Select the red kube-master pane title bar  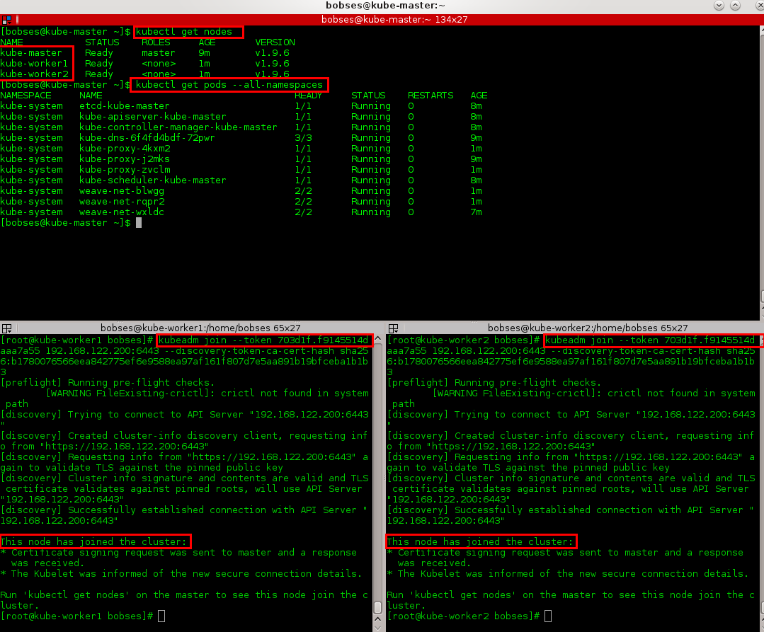pos(382,19)
